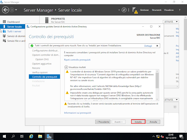Viewport: 187px width, 140px height.
Task: Select Tutti i server in the sidebar
Action: point(14,32)
